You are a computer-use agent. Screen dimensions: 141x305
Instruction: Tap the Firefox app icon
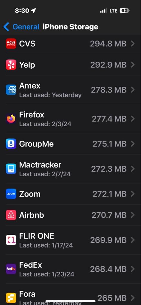pyautogui.click(x=11, y=119)
